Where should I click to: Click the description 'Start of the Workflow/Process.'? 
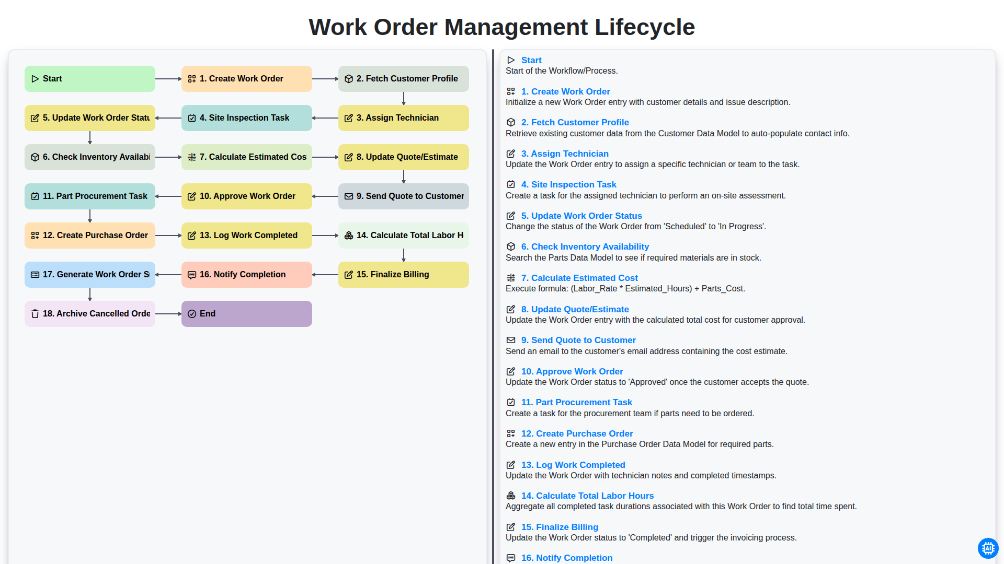pyautogui.click(x=562, y=71)
